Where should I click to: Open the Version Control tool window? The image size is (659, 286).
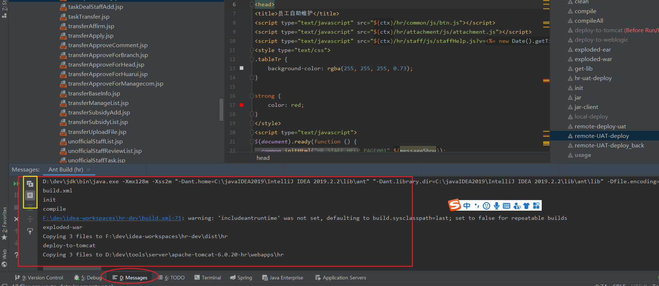[x=39, y=278]
